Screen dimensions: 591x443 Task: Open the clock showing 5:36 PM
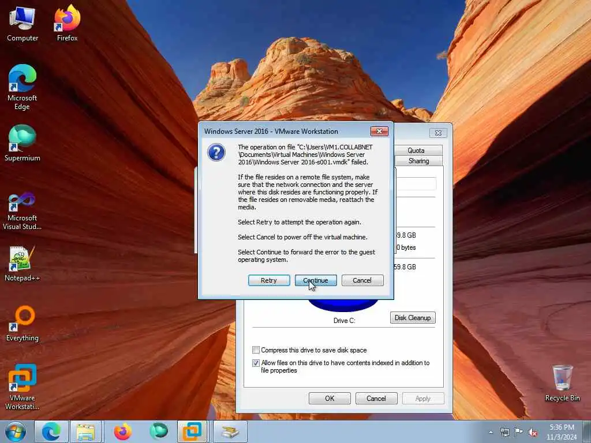(562, 432)
